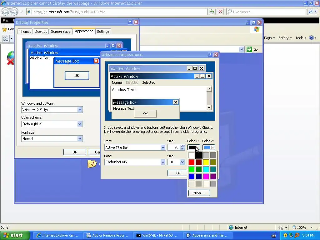Click scroll down arrow in Window Text preview
Viewport: 320px width, 240px height.
pos(209,108)
